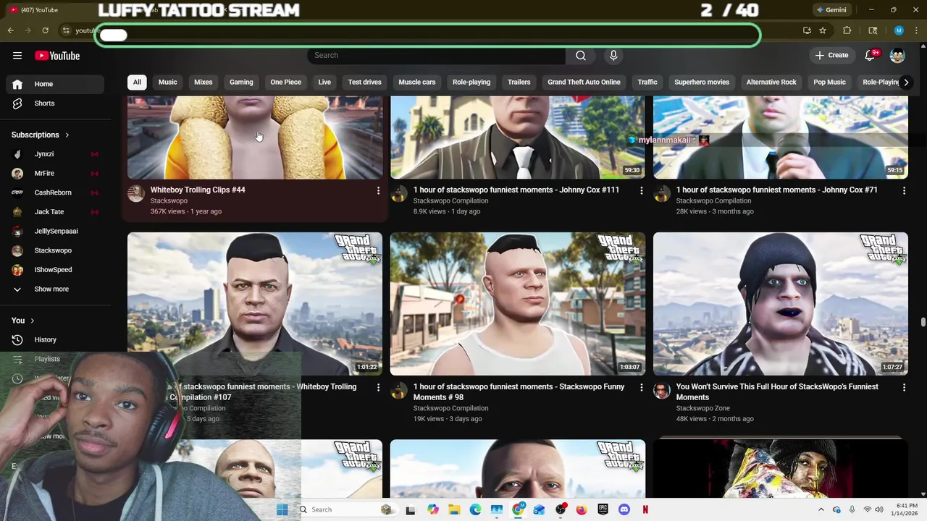Open History in the sidebar

(x=56, y=340)
